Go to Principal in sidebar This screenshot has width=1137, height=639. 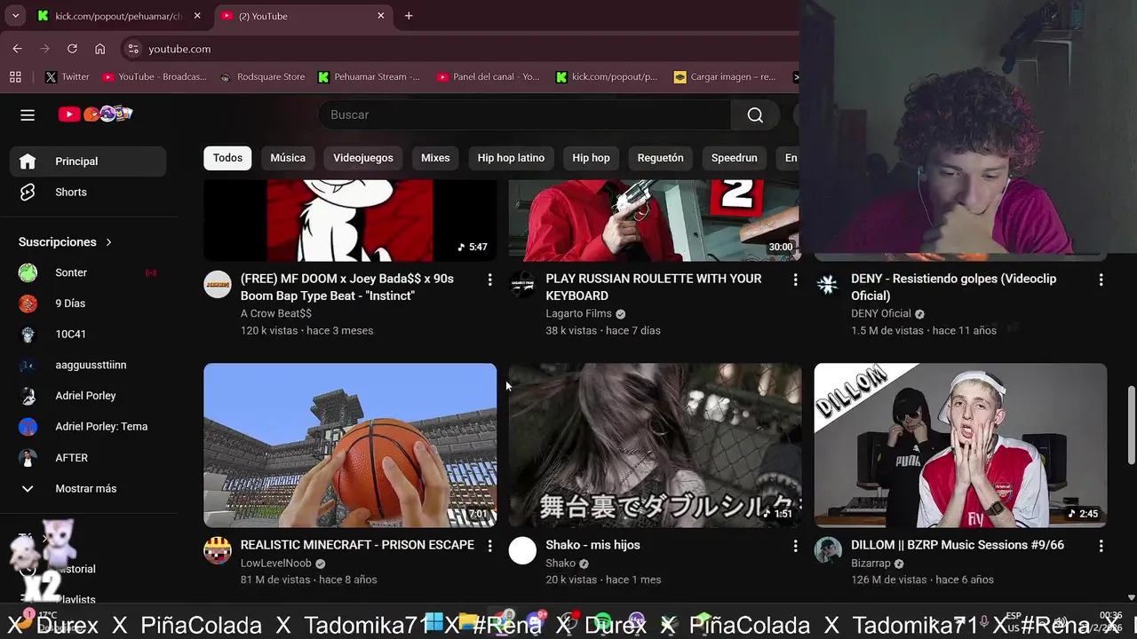click(88, 162)
